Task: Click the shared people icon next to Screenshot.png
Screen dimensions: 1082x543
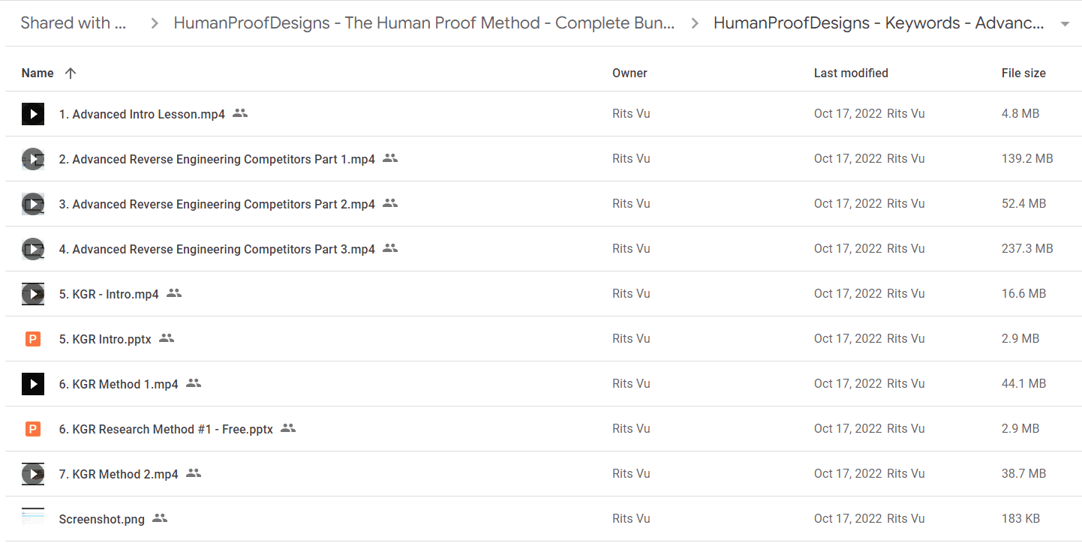Action: click(160, 518)
